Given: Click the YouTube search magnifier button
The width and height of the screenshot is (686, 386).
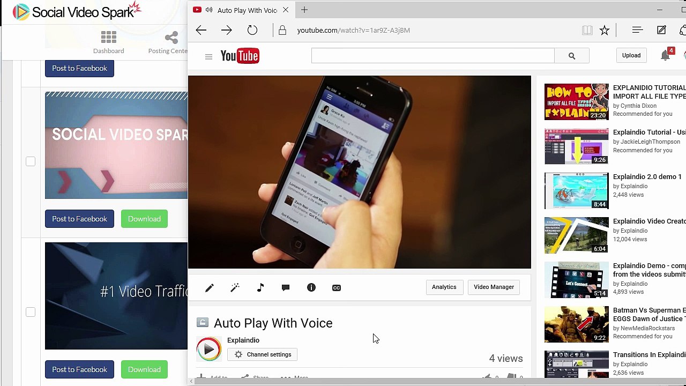Looking at the screenshot, I should click(x=572, y=56).
